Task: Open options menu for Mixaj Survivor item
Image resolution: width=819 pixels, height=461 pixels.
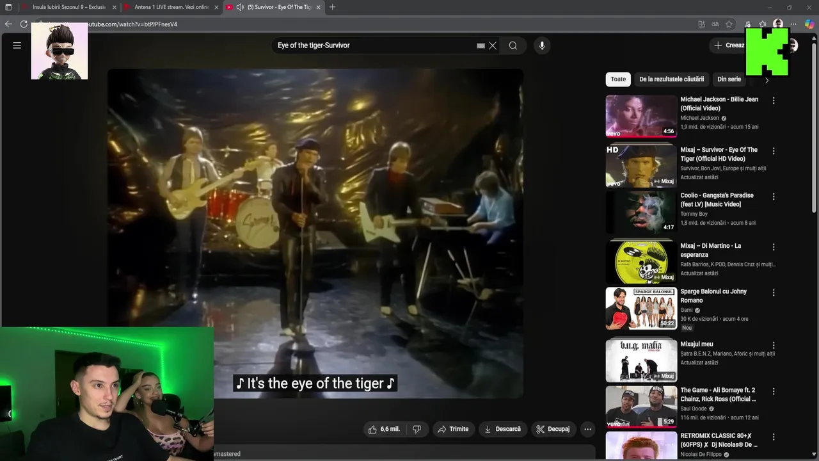Action: [774, 151]
